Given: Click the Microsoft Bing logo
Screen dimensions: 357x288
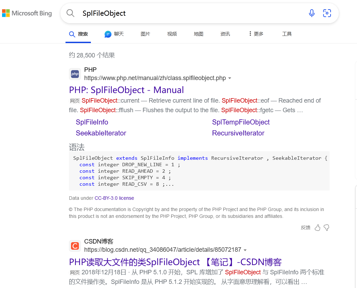Looking at the screenshot, I should click(27, 13).
